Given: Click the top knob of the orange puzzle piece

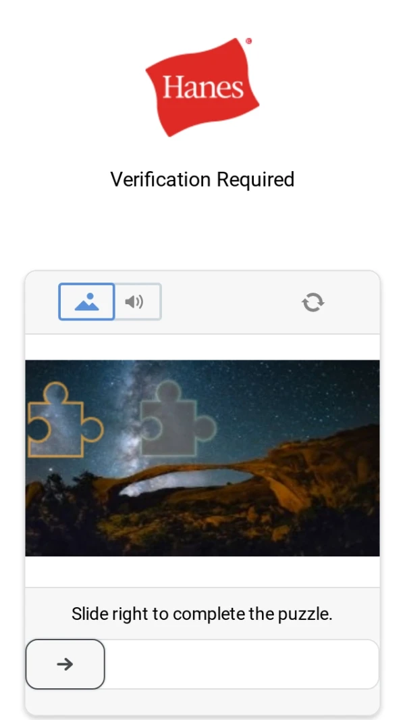Looking at the screenshot, I should [56, 393].
